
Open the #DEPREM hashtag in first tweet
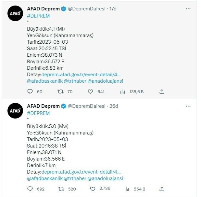pyautogui.click(x=38, y=16)
